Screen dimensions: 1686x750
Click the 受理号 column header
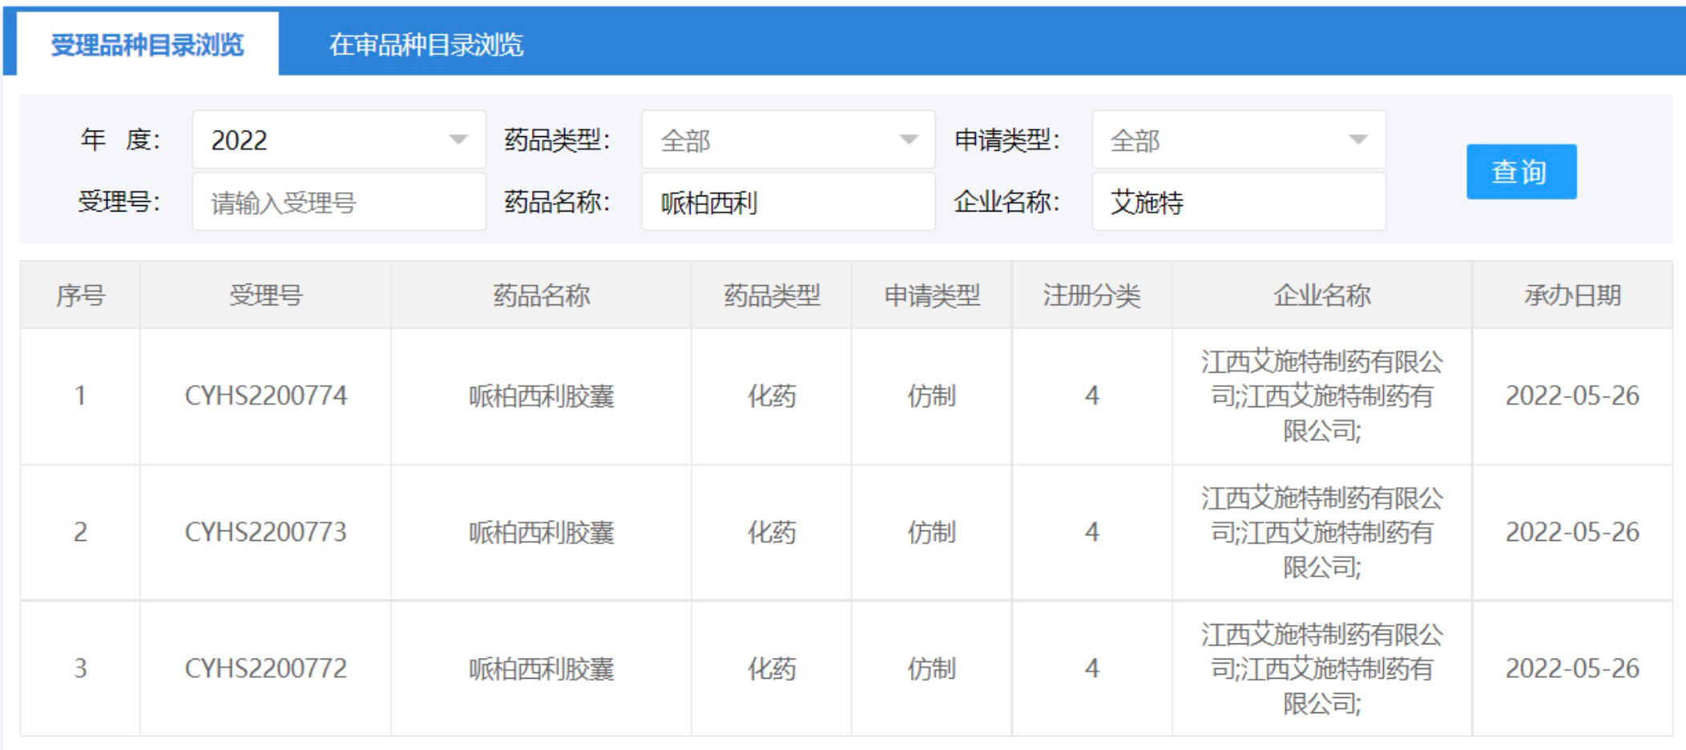coord(265,296)
